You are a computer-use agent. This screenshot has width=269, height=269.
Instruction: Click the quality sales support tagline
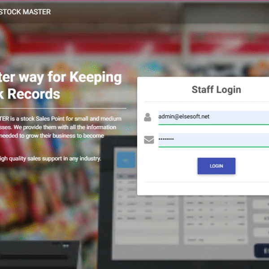[x=50, y=158]
